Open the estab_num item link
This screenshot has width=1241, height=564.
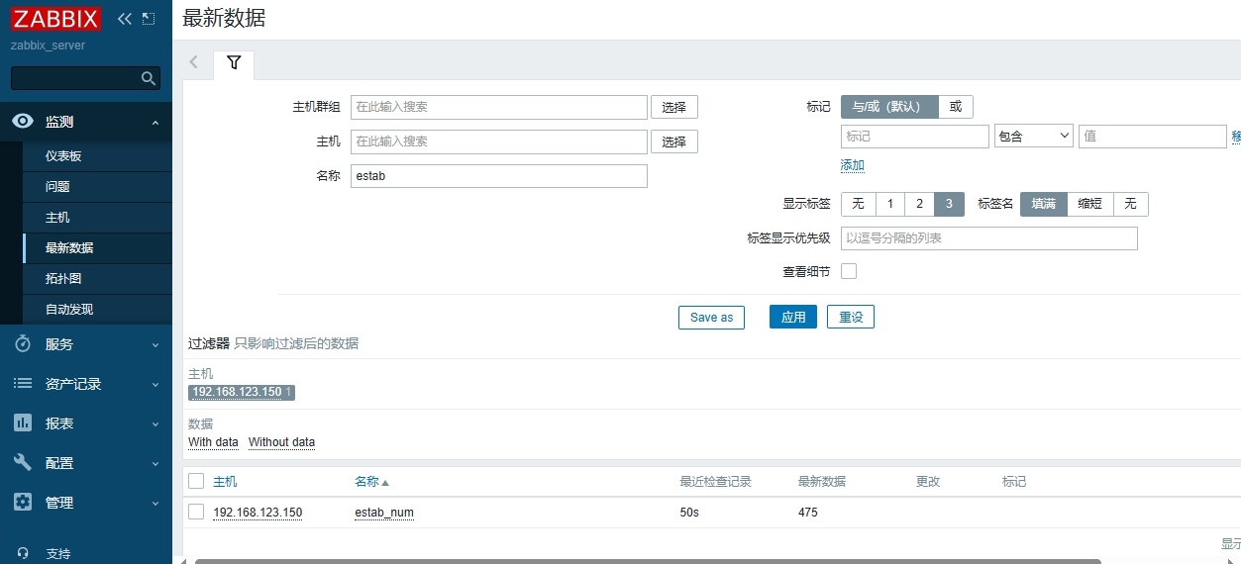[384, 513]
